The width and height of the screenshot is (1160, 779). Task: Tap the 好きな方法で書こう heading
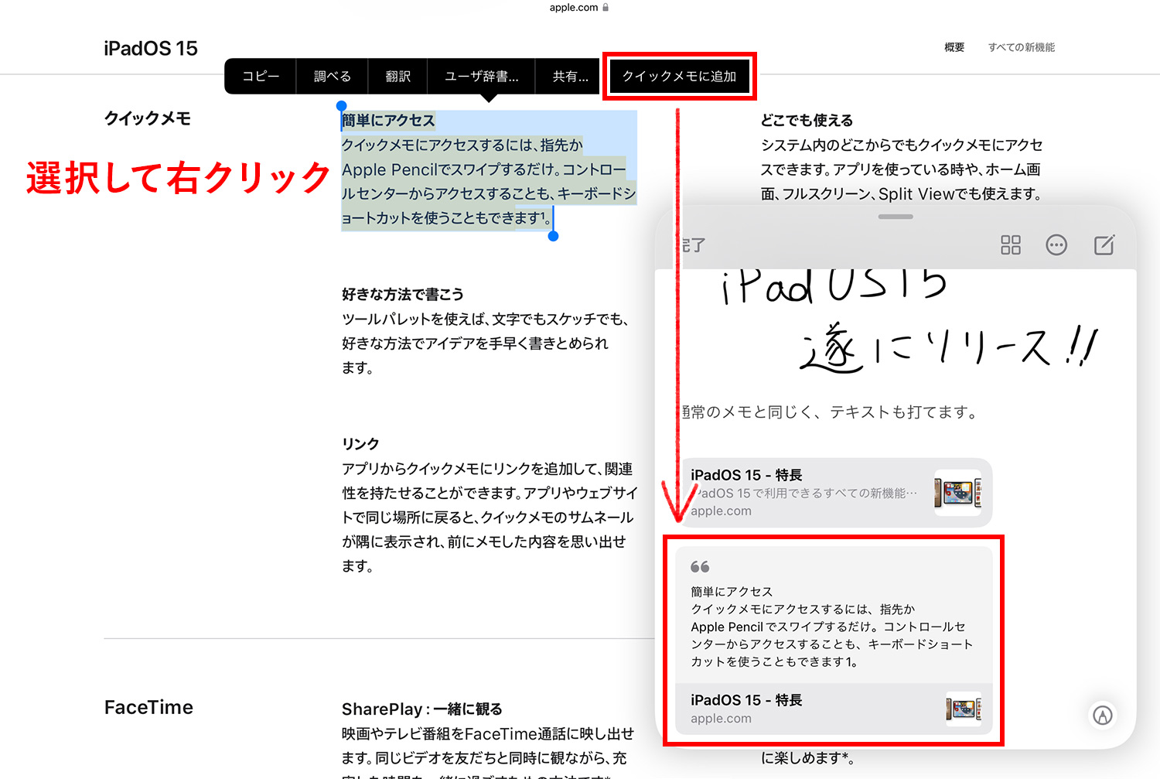pyautogui.click(x=403, y=294)
